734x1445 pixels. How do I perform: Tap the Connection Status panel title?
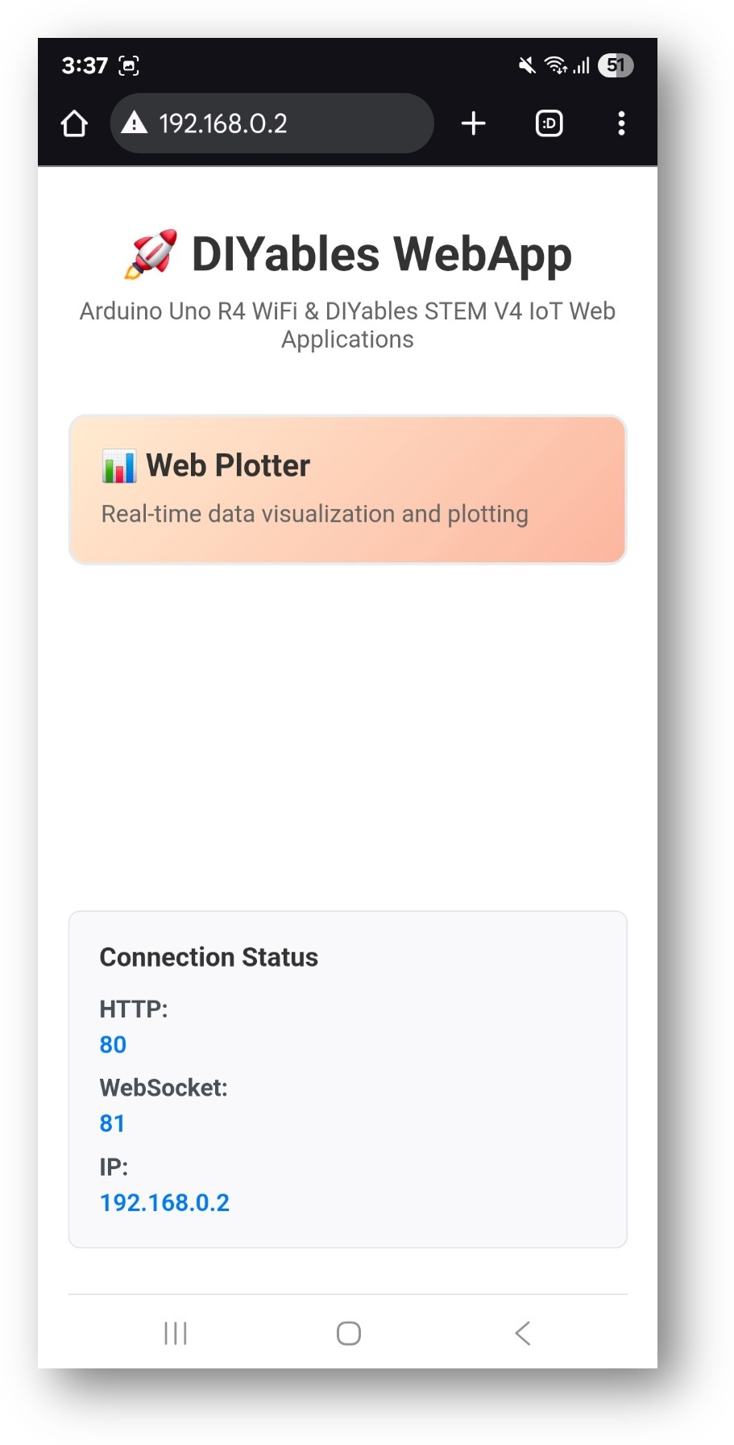click(x=208, y=957)
